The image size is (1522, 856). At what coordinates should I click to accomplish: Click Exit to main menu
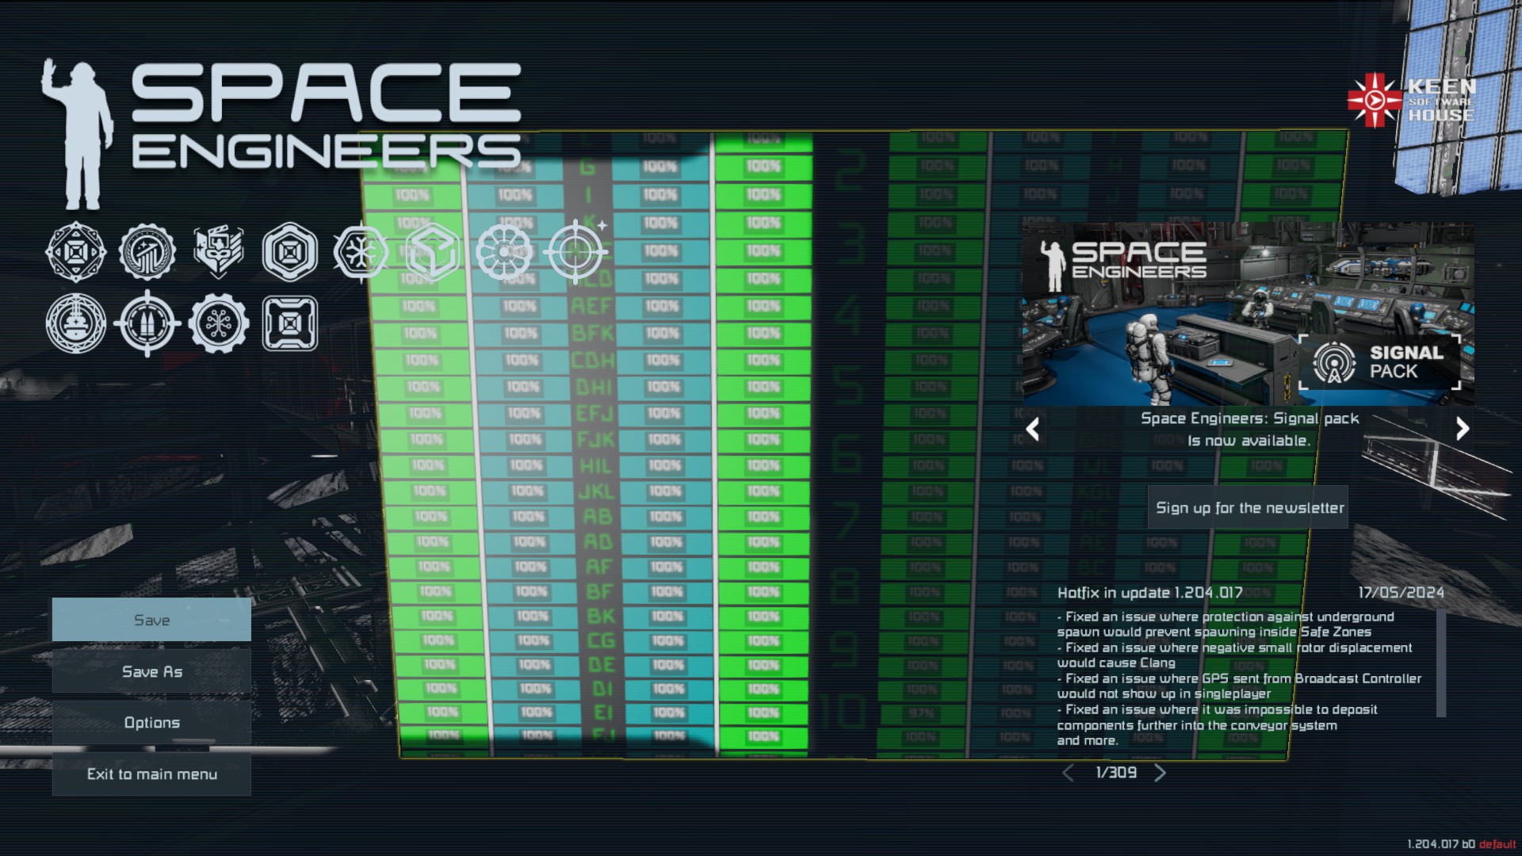[x=151, y=774]
